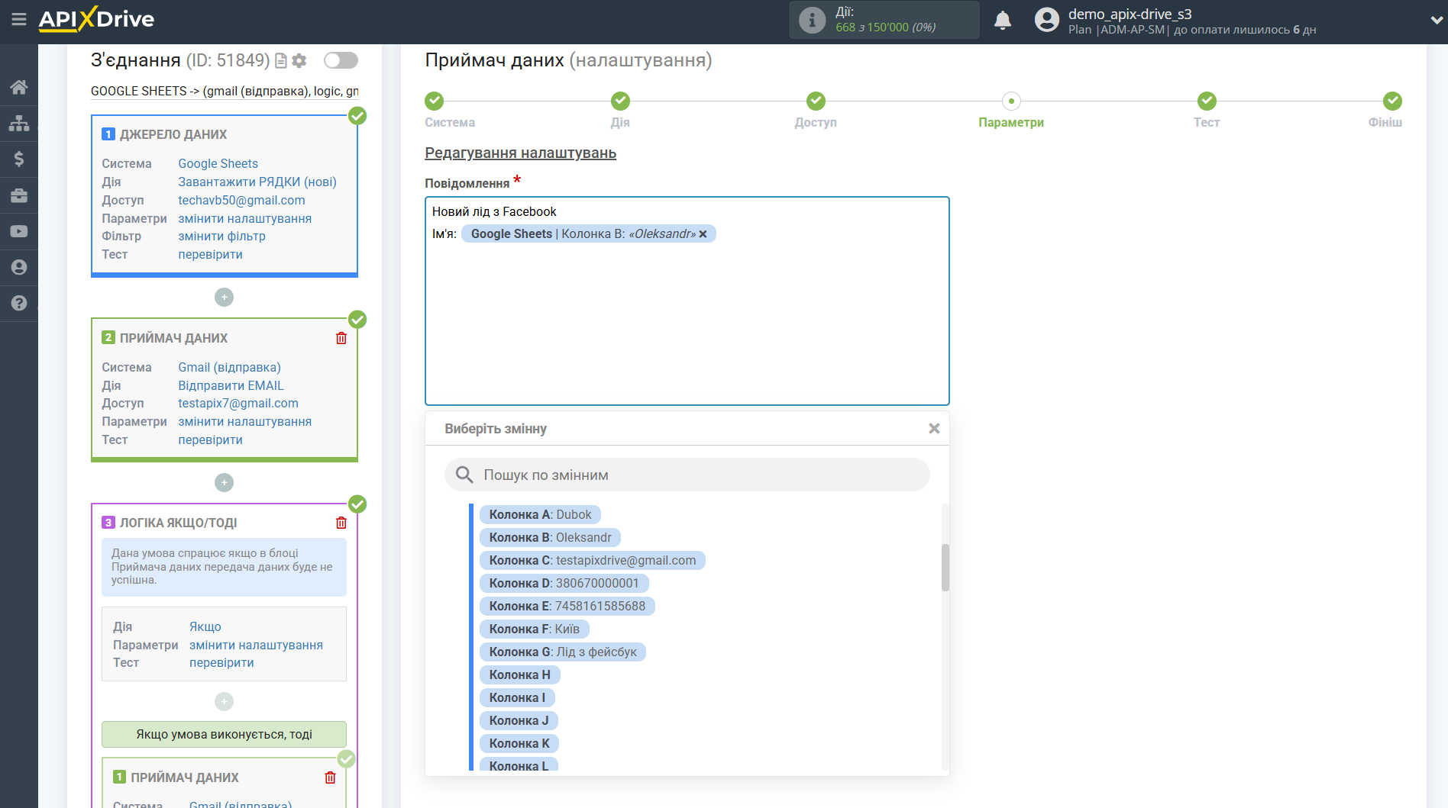Screen dimensions: 1448x808
Task: Select variable Колонка K
Action: tap(519, 744)
